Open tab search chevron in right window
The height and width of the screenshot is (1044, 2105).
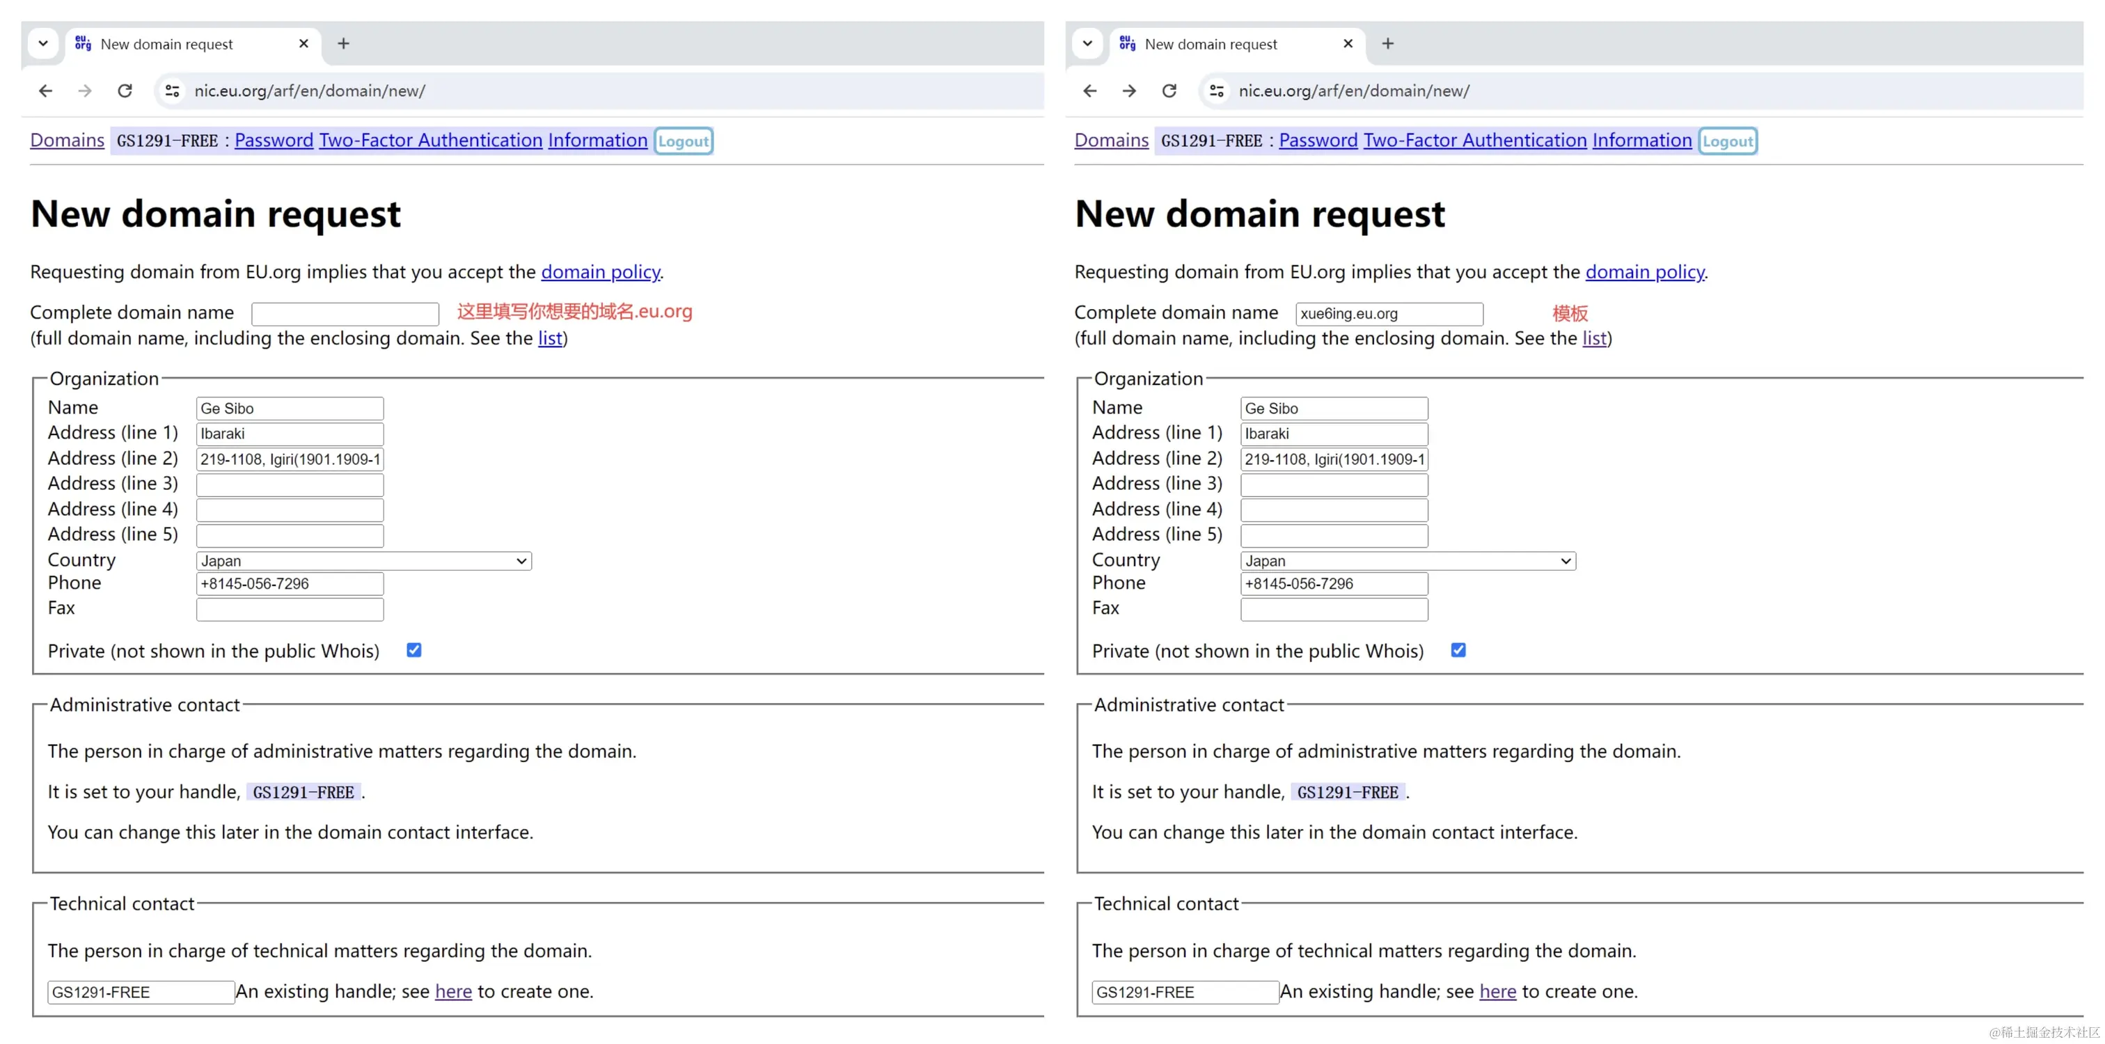(1087, 43)
